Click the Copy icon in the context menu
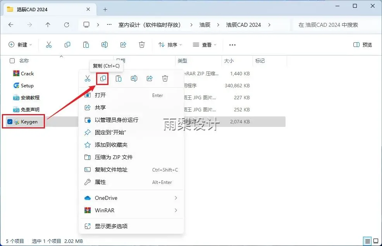The width and height of the screenshot is (382, 246). (x=103, y=78)
